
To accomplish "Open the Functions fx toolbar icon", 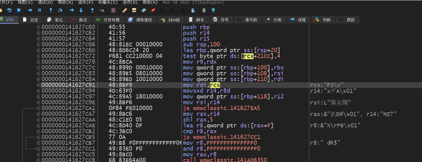I will coord(163,10).
